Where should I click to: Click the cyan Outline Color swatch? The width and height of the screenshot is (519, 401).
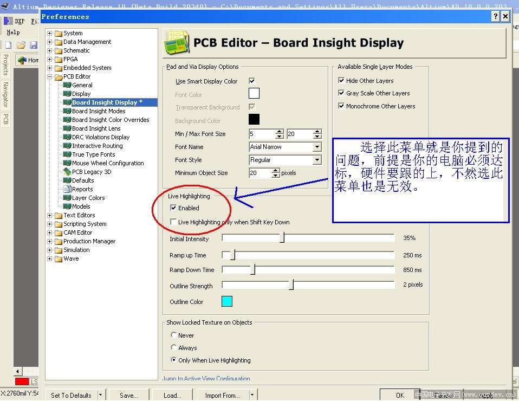click(x=226, y=302)
